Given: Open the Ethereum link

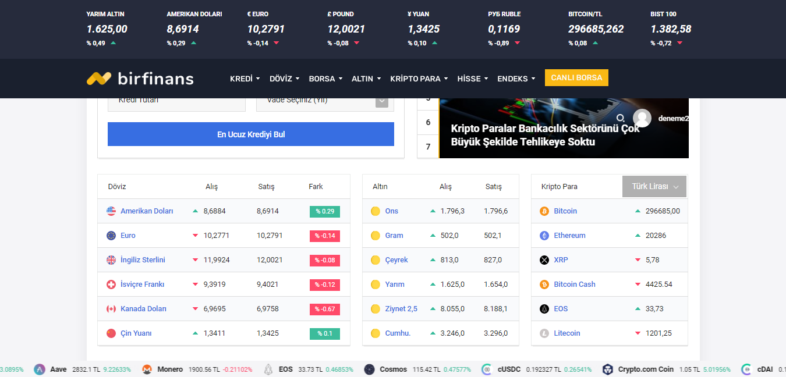Looking at the screenshot, I should tap(569, 236).
